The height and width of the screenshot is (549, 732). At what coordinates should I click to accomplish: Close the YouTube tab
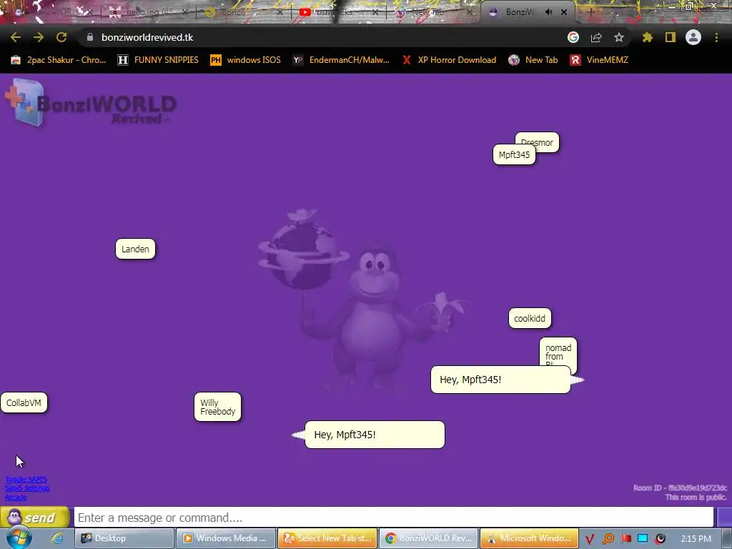(375, 13)
